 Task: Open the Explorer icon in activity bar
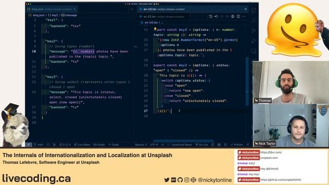coord(253,10)
